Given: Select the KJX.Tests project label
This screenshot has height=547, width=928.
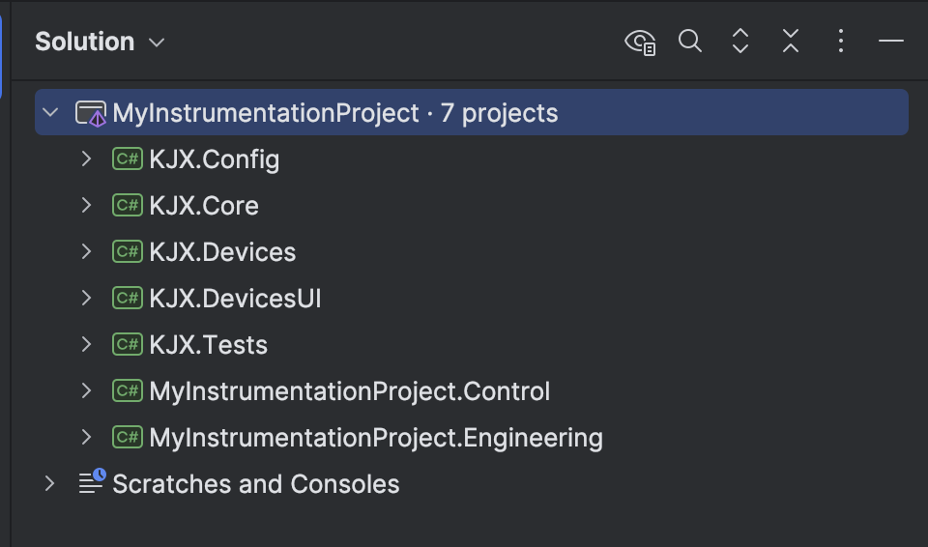Looking at the screenshot, I should 208,345.
